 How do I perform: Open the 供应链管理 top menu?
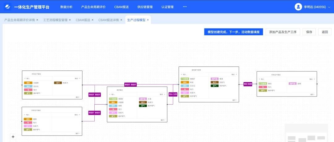[x=145, y=7]
